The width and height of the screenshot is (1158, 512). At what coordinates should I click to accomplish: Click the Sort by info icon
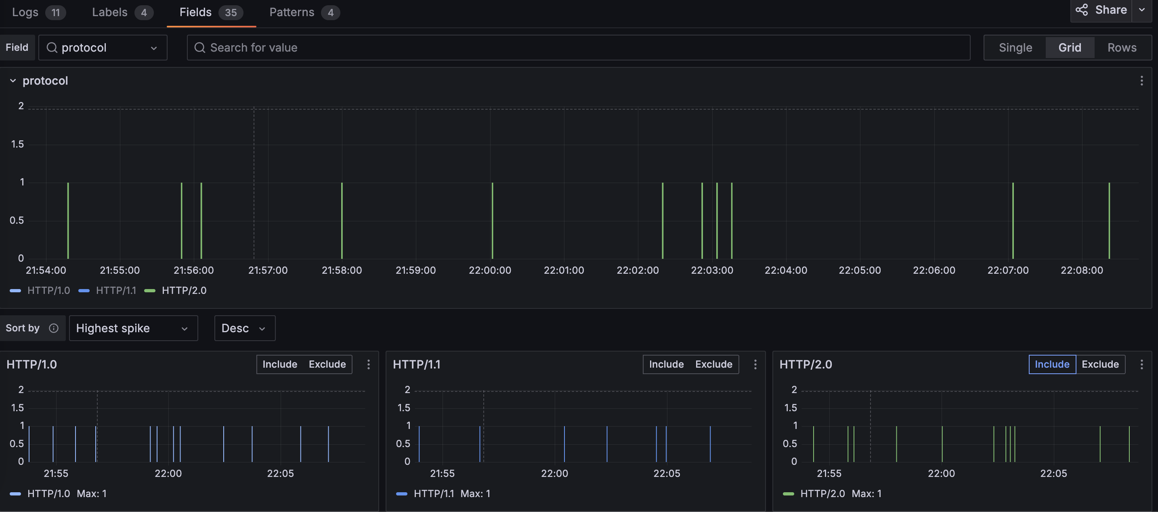coord(53,328)
